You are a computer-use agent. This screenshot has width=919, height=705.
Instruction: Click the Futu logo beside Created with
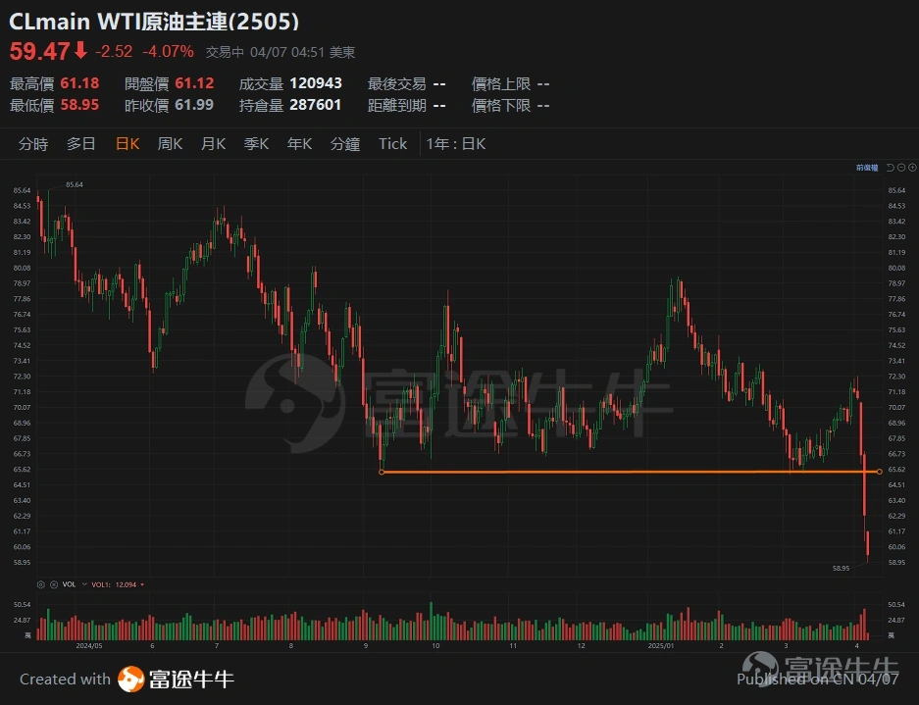coord(130,680)
